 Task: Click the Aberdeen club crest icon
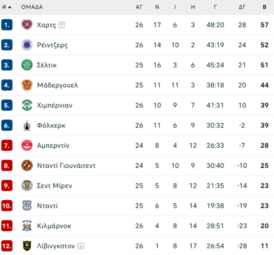27,145
